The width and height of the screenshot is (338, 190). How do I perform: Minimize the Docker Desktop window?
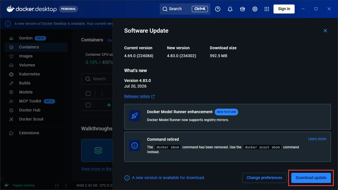(303, 9)
